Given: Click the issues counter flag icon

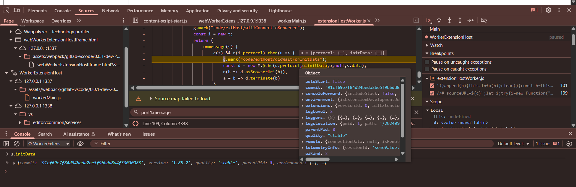Looking at the screenshot, I should tap(534, 10).
